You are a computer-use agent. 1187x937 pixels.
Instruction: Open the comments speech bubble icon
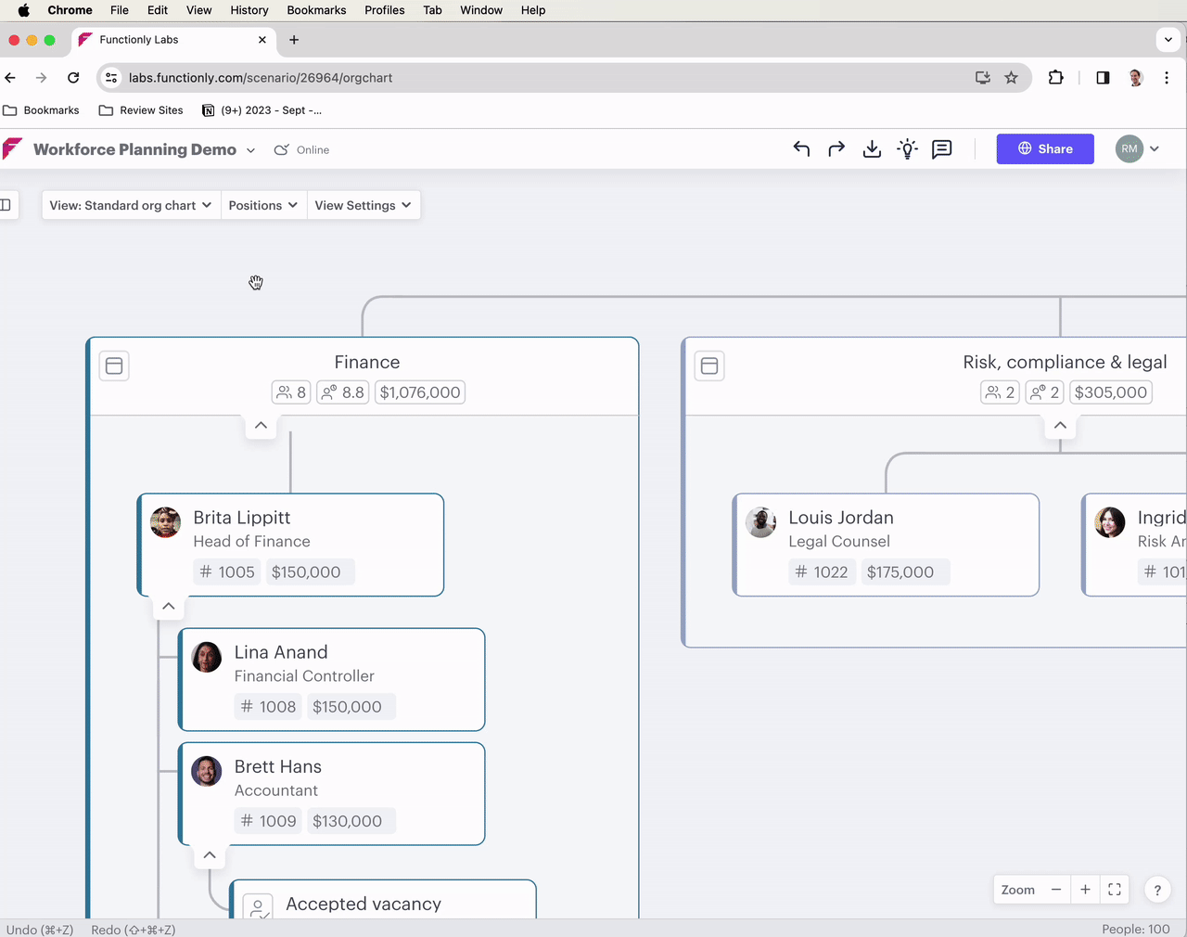pos(942,149)
